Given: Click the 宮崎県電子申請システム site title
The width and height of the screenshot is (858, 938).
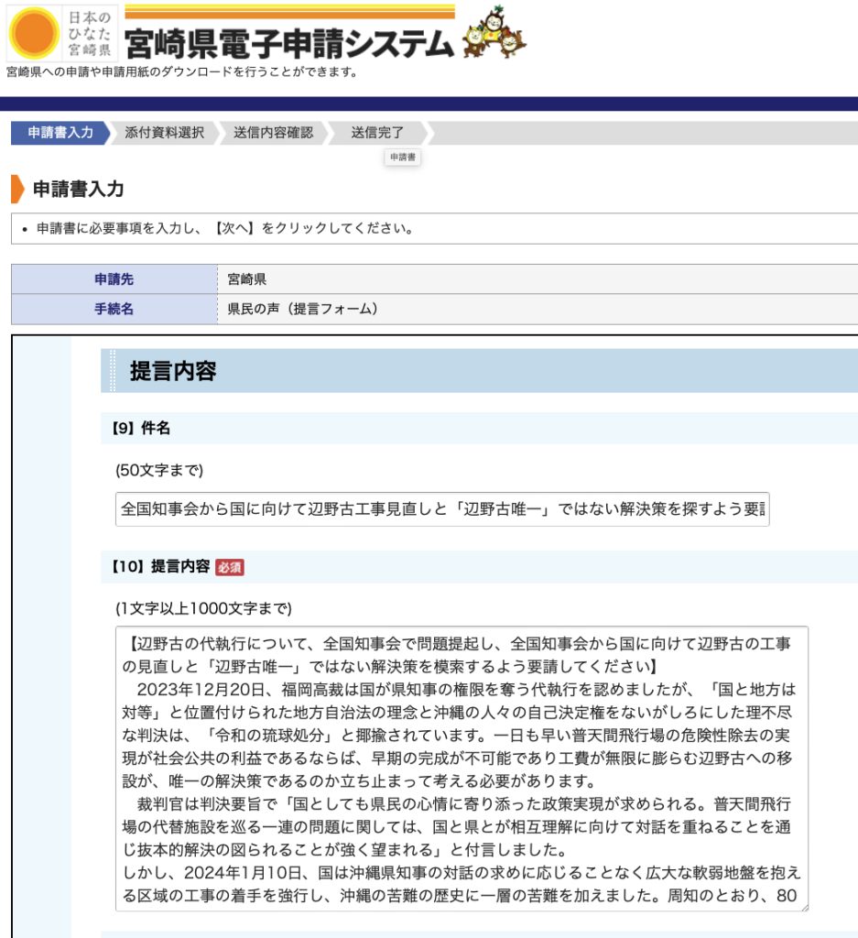Looking at the screenshot, I should click(x=288, y=43).
